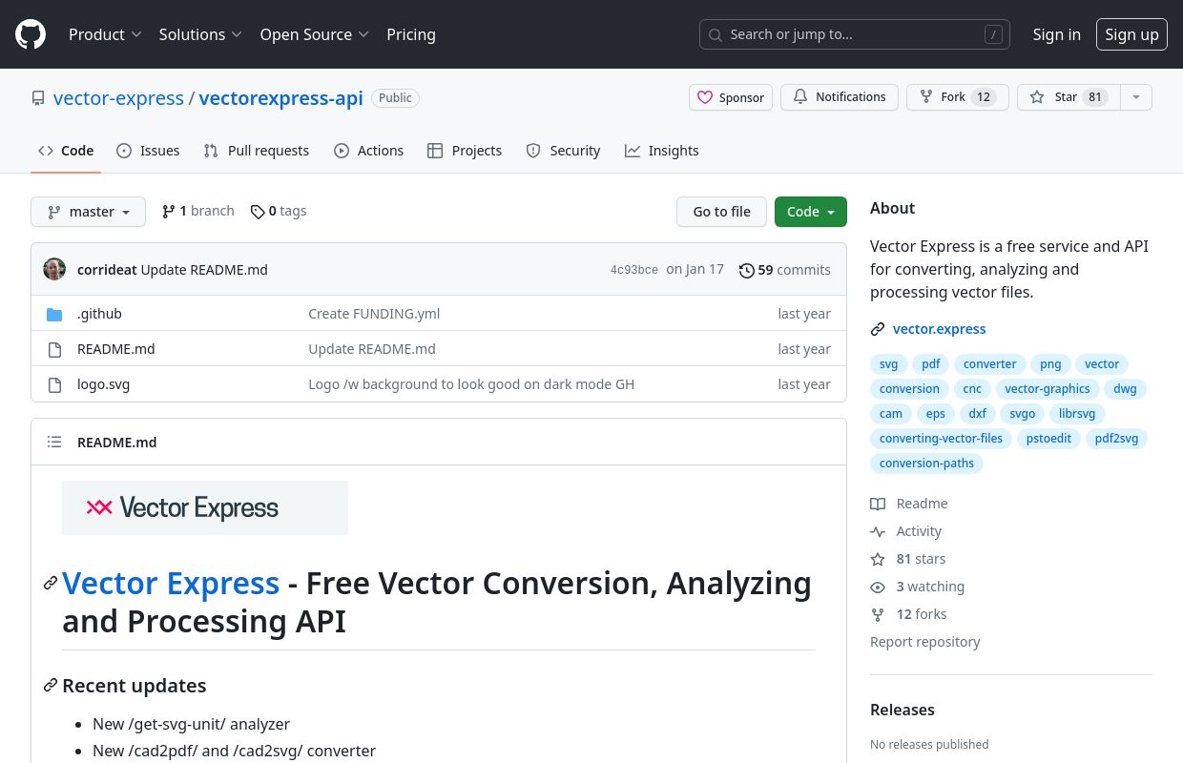Click the anchor link icon beside Vector Express heading
This screenshot has height=763, width=1183.
[x=51, y=583]
